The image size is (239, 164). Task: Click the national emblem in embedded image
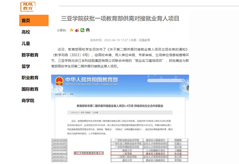click(59, 81)
